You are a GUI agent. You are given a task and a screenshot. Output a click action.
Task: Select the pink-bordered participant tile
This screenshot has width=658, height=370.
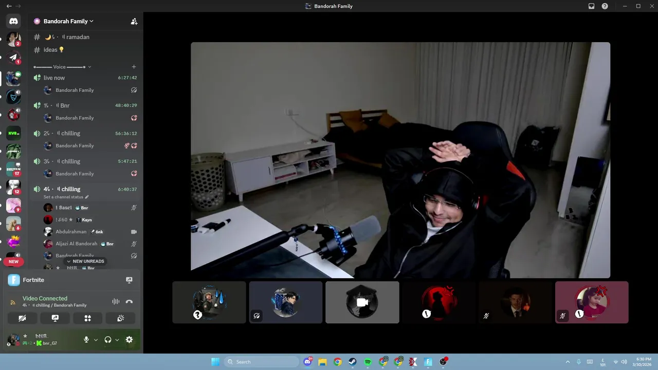coord(592,302)
